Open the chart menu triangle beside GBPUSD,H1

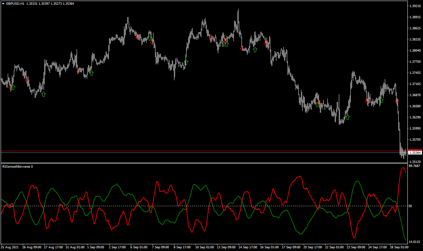3,3
